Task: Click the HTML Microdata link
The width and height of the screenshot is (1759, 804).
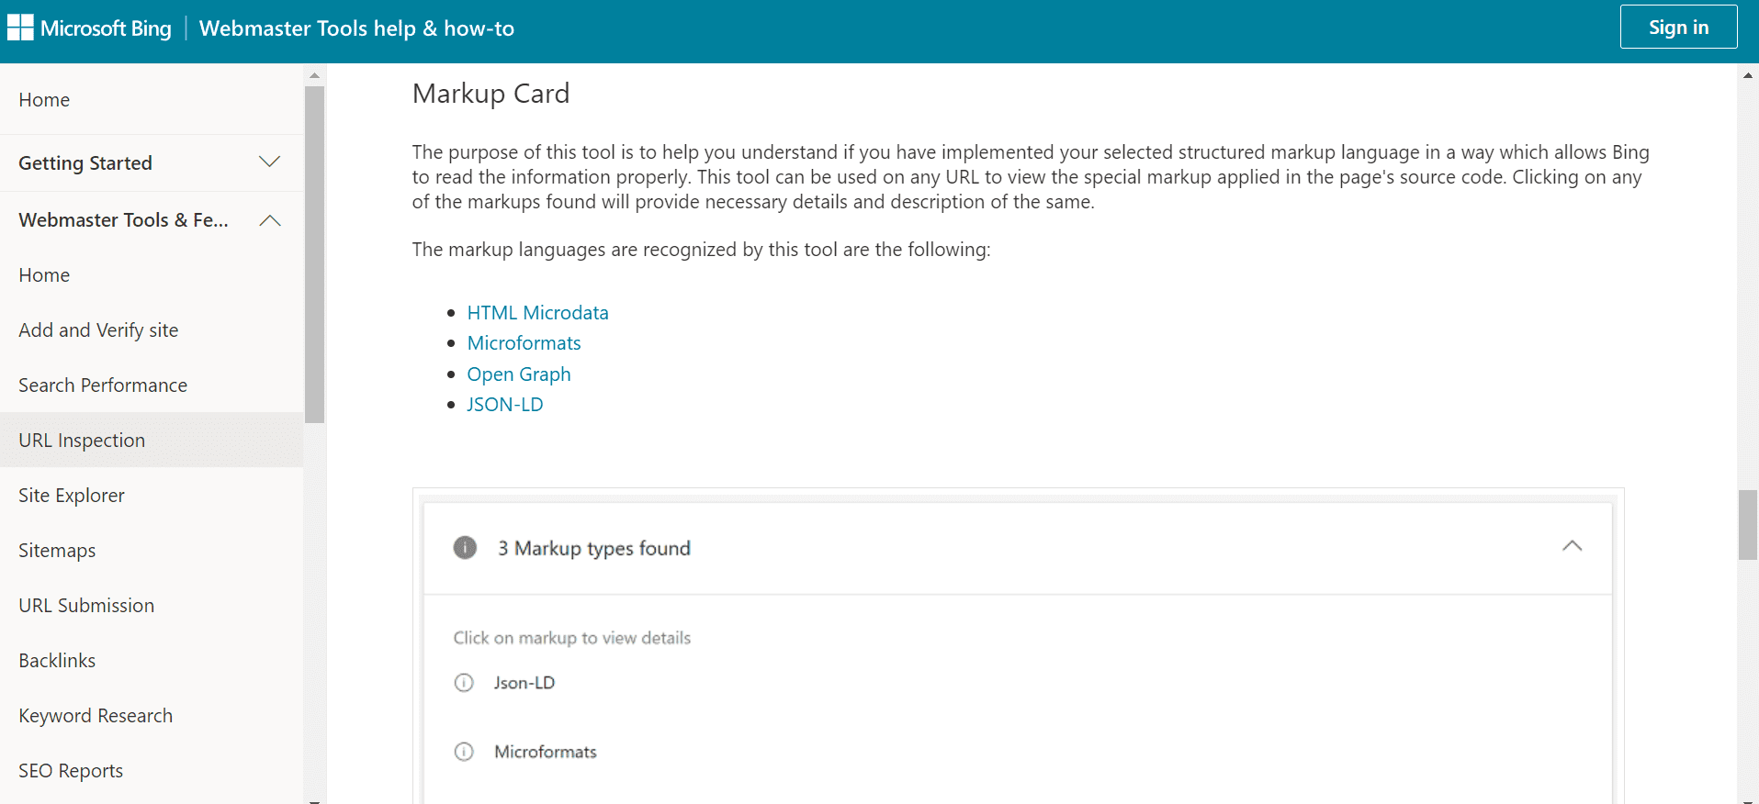Action: coord(537,312)
